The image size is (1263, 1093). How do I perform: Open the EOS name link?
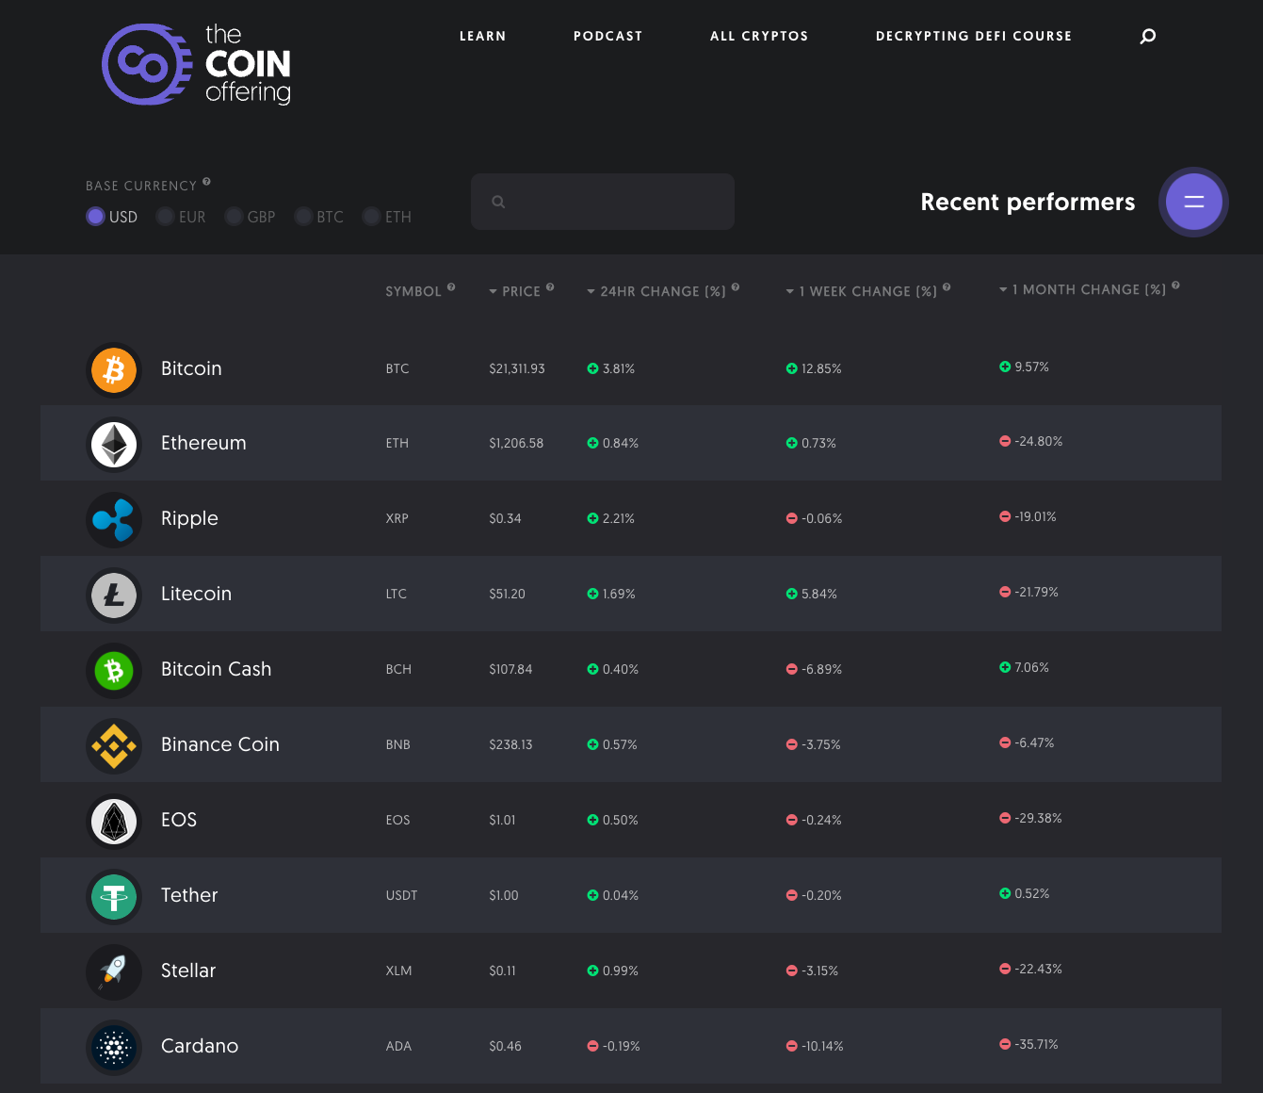[x=179, y=820]
